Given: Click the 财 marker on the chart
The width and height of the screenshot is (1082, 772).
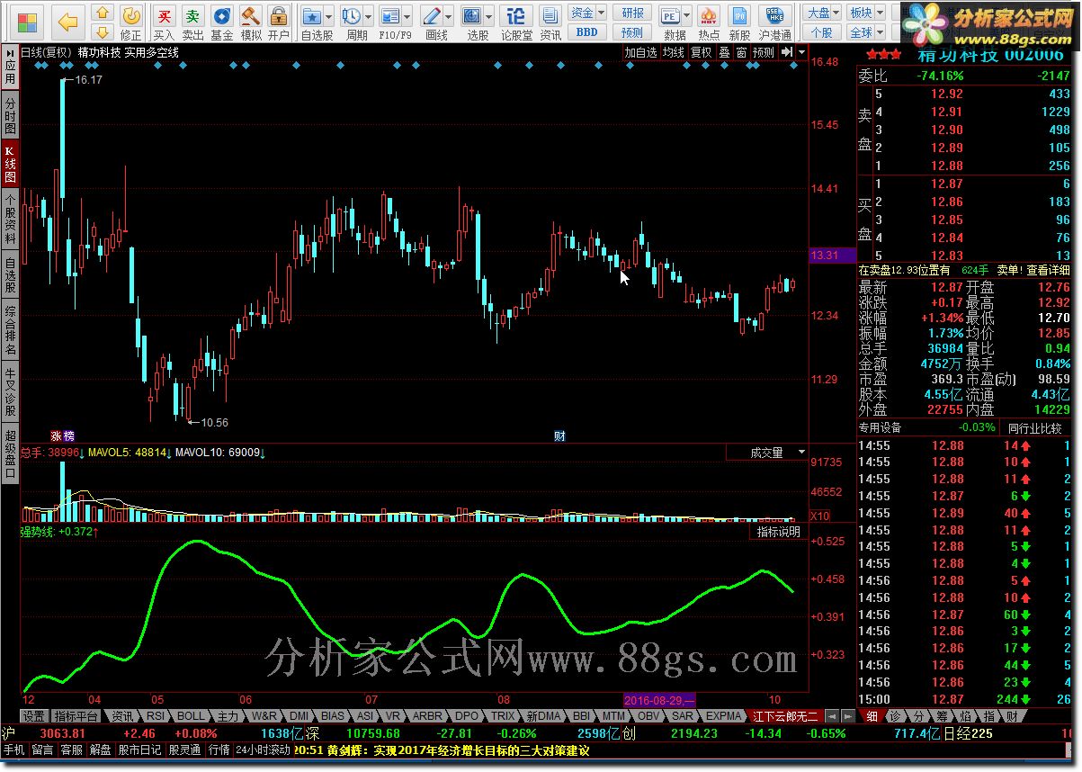Looking at the screenshot, I should pyautogui.click(x=559, y=436).
